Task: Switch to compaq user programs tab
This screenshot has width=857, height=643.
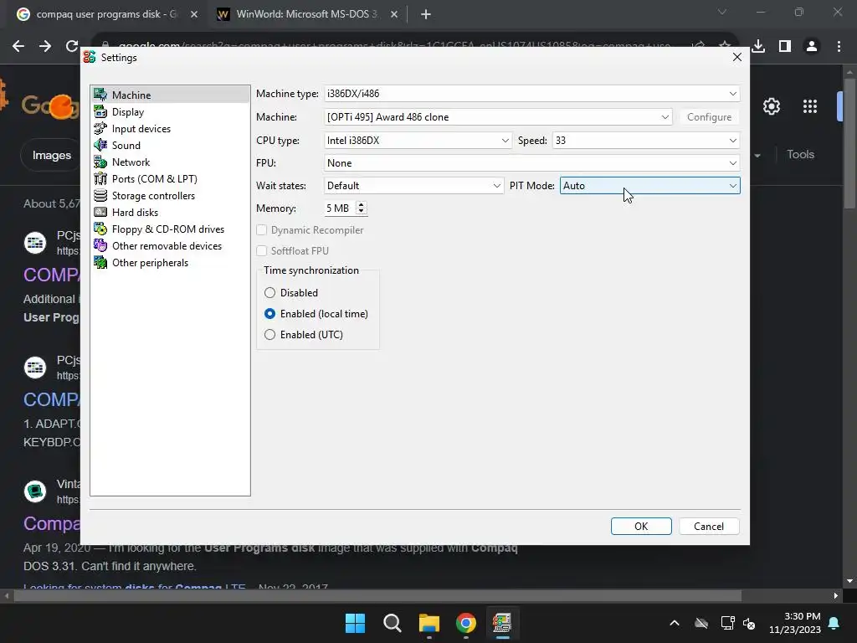Action: tap(106, 14)
